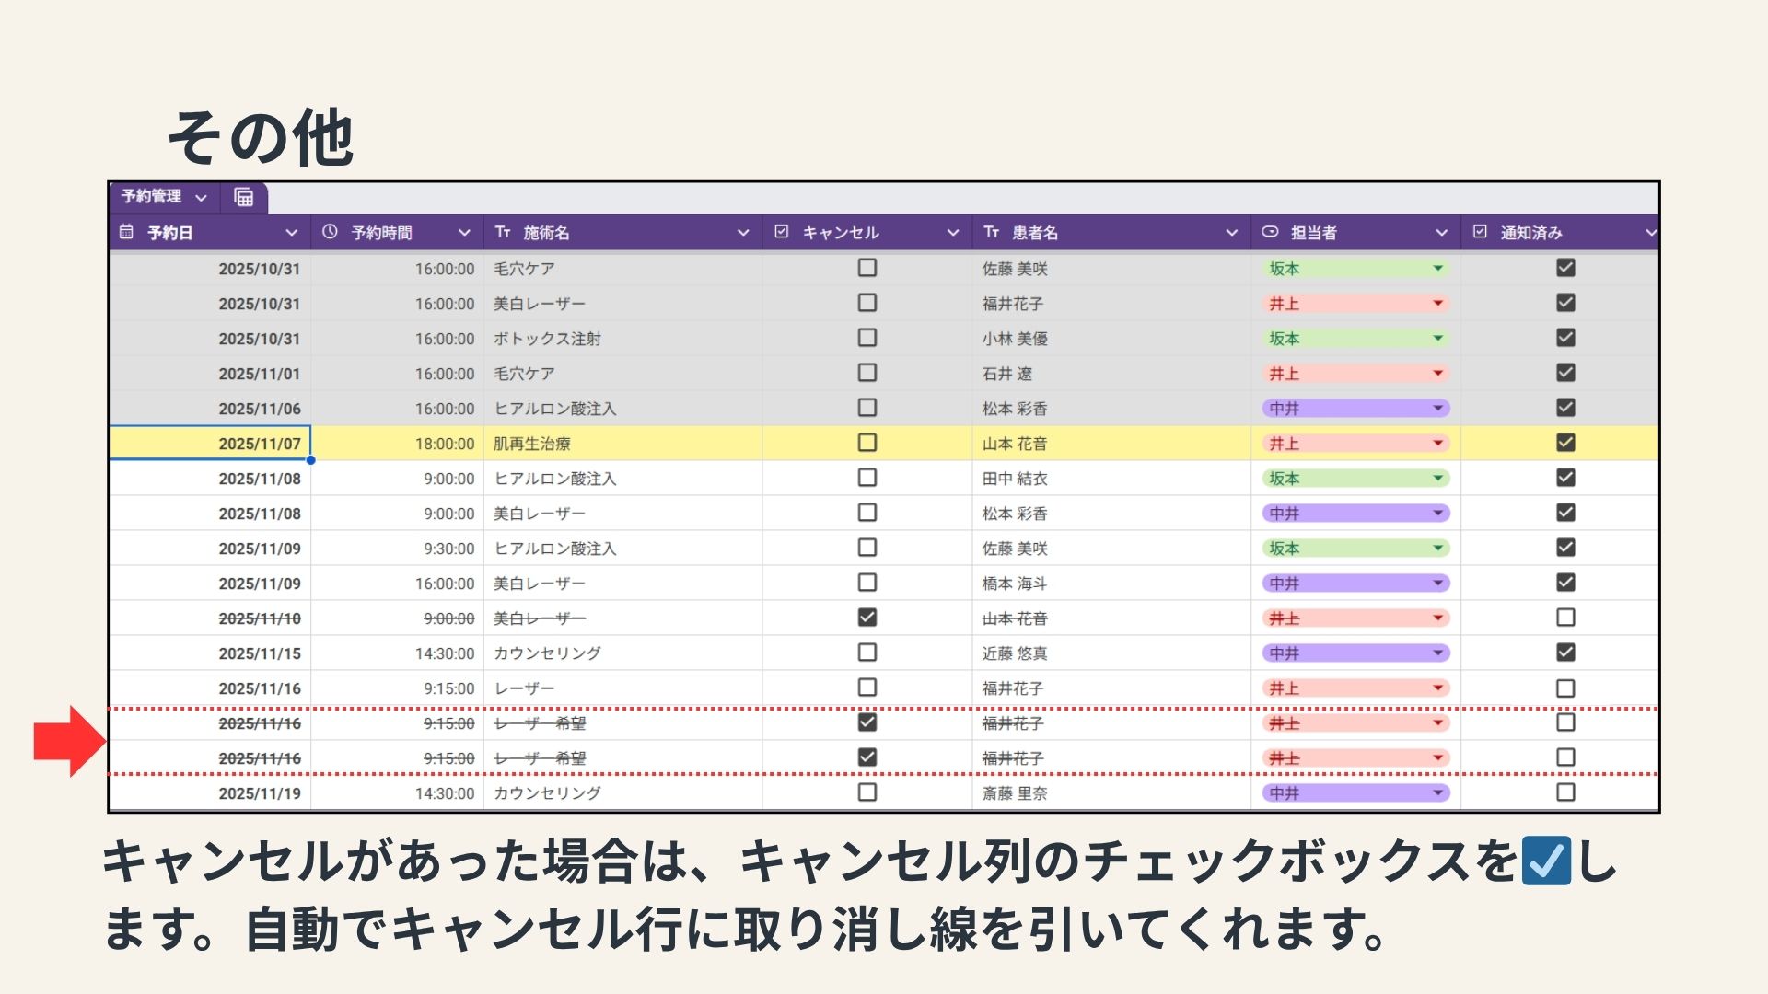Open the 予約管理 table name menu

click(x=201, y=197)
